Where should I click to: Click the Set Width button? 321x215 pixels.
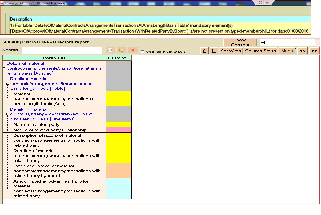231,51
